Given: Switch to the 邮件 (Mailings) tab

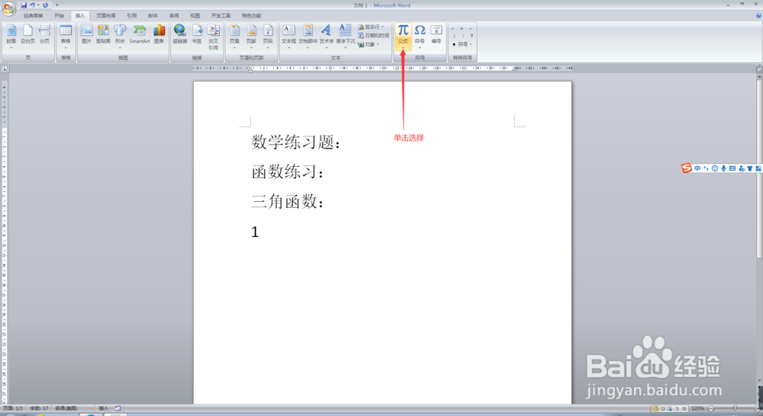Looking at the screenshot, I should pyautogui.click(x=153, y=15).
